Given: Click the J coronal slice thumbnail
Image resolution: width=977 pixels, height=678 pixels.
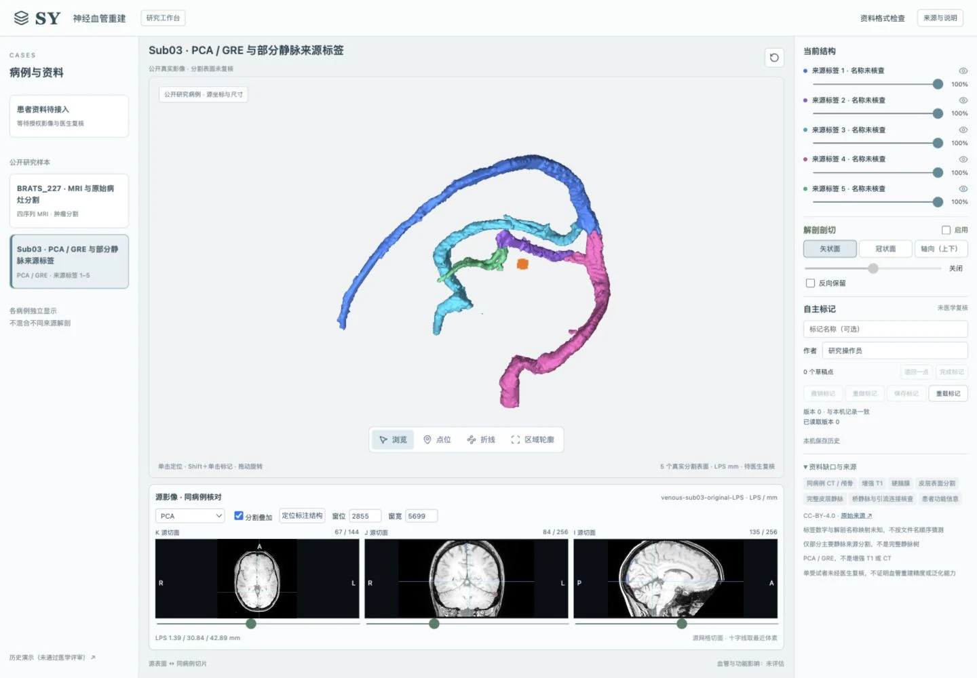Looking at the screenshot, I should click(x=467, y=579).
